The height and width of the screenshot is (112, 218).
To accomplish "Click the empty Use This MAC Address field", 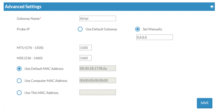I will pyautogui.click(x=98, y=92).
